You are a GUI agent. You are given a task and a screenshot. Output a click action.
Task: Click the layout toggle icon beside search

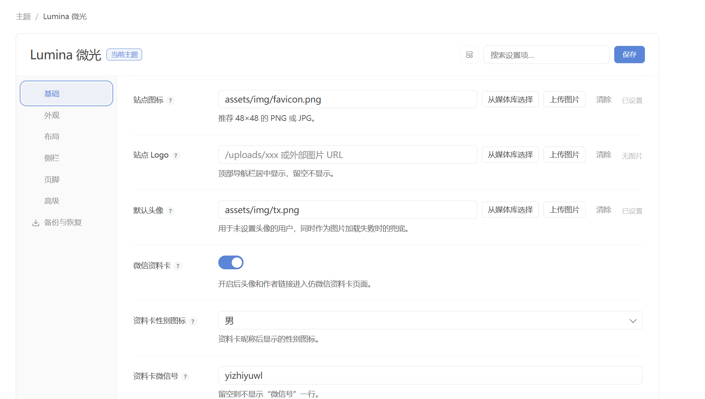[x=469, y=55]
